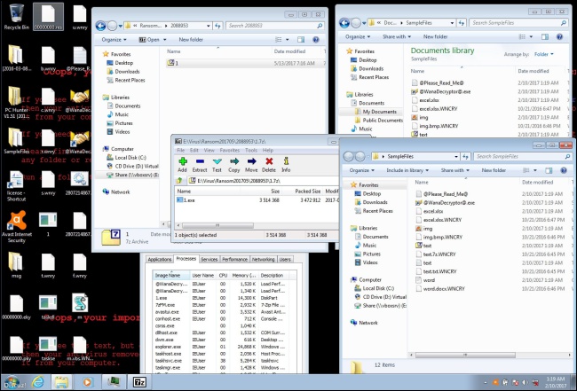
Task: Click Back button in the 2088953 Explorer window
Action: [x=100, y=26]
